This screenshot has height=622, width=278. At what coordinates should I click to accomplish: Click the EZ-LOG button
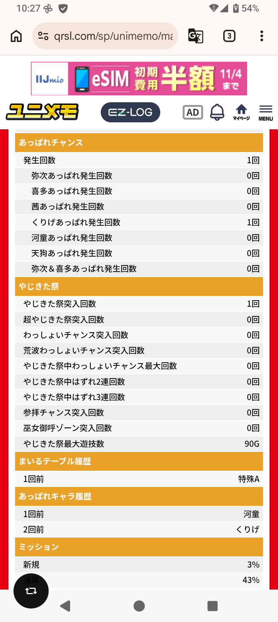pyautogui.click(x=131, y=112)
